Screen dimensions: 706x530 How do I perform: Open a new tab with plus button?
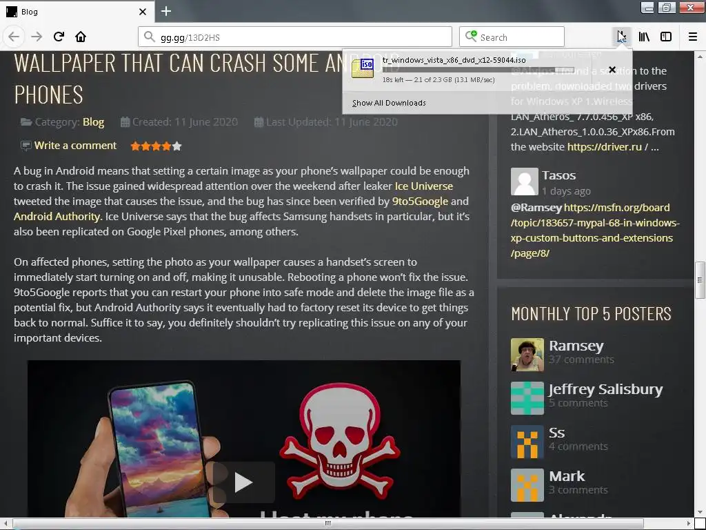click(x=166, y=11)
